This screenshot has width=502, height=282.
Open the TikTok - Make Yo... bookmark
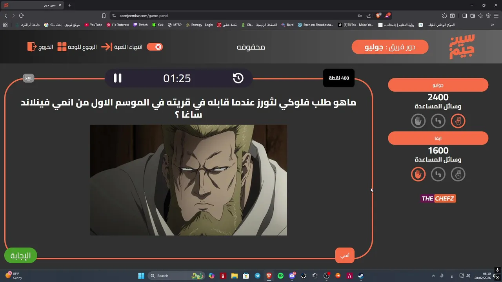(356, 25)
